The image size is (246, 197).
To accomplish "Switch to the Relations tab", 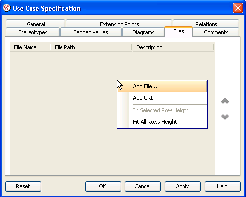I will click(x=206, y=24).
